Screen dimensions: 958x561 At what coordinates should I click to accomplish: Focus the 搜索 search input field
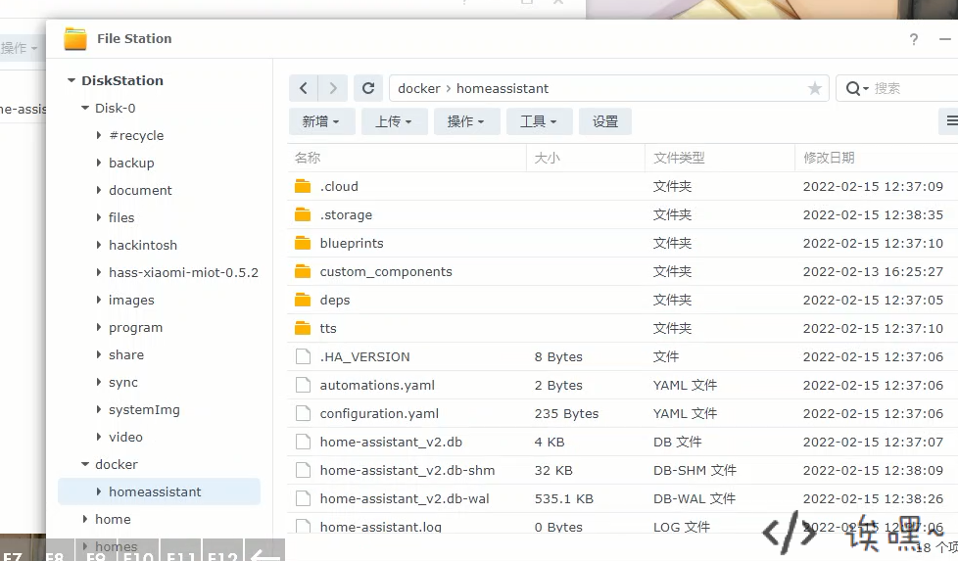click(x=913, y=88)
